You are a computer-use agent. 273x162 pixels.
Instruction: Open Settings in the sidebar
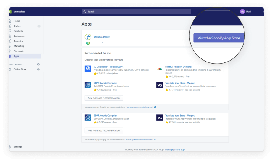(x=18, y=147)
